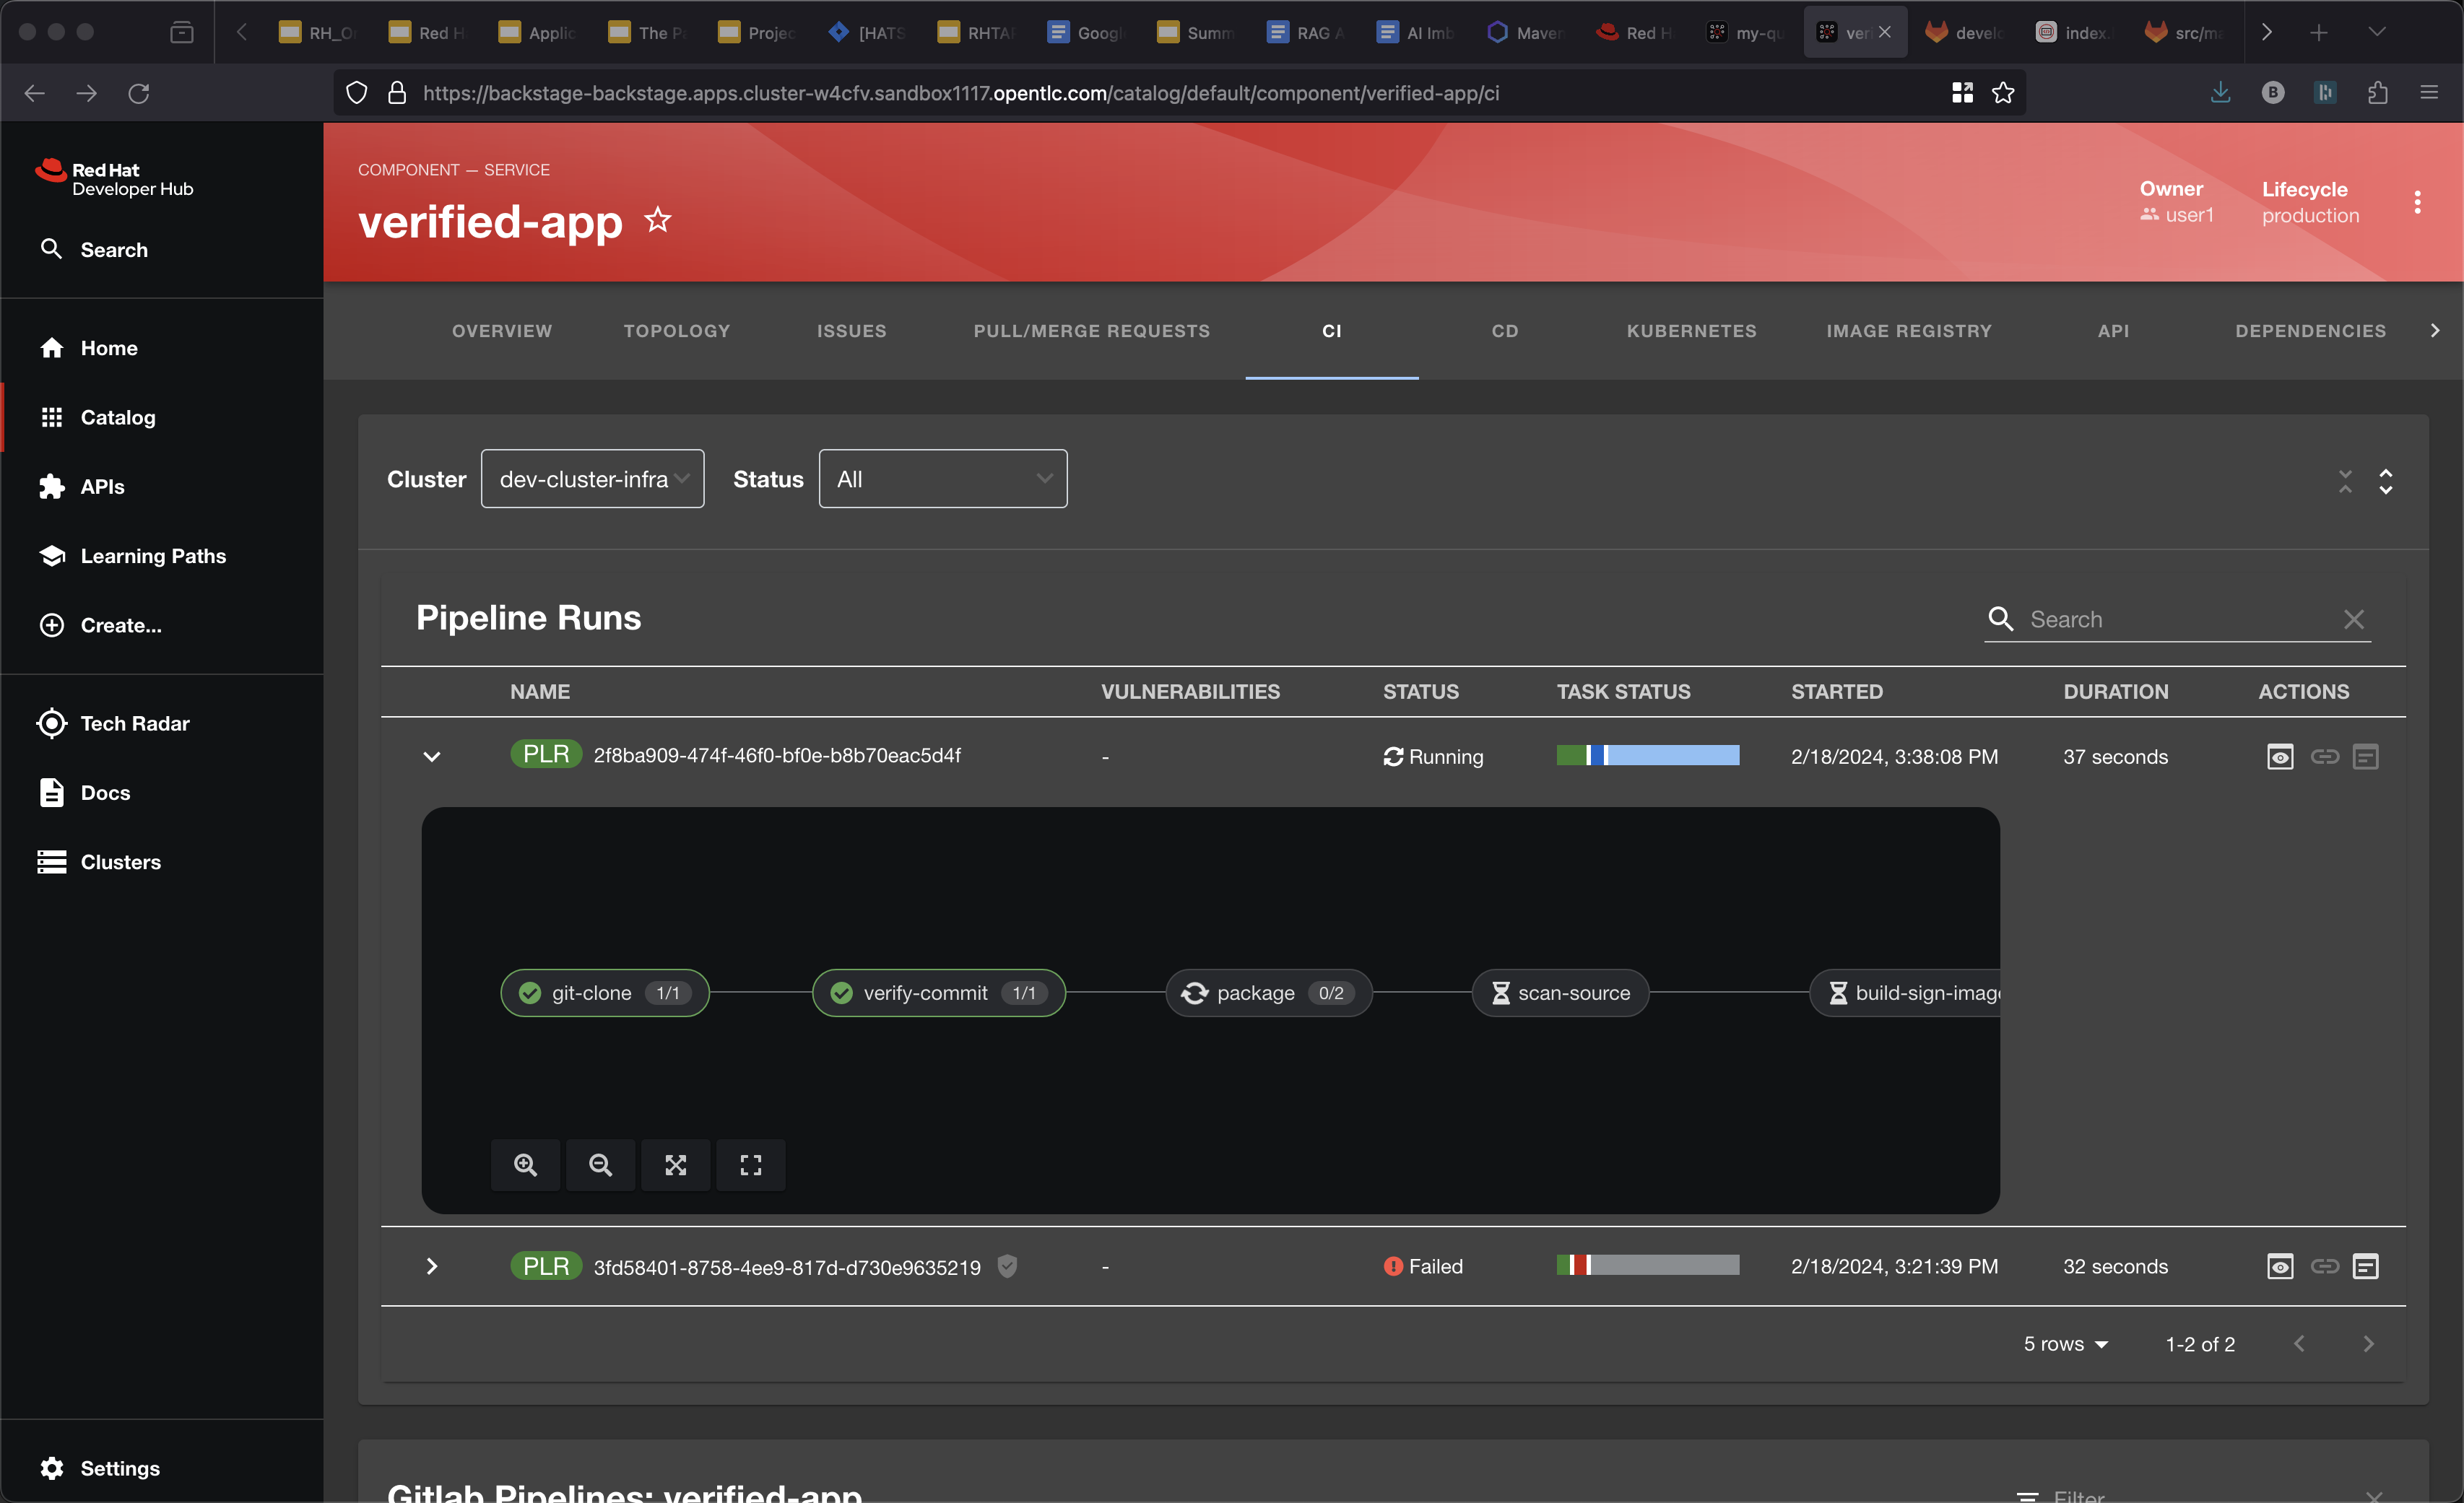
Task: Switch to the Topology tab
Action: tap(676, 331)
